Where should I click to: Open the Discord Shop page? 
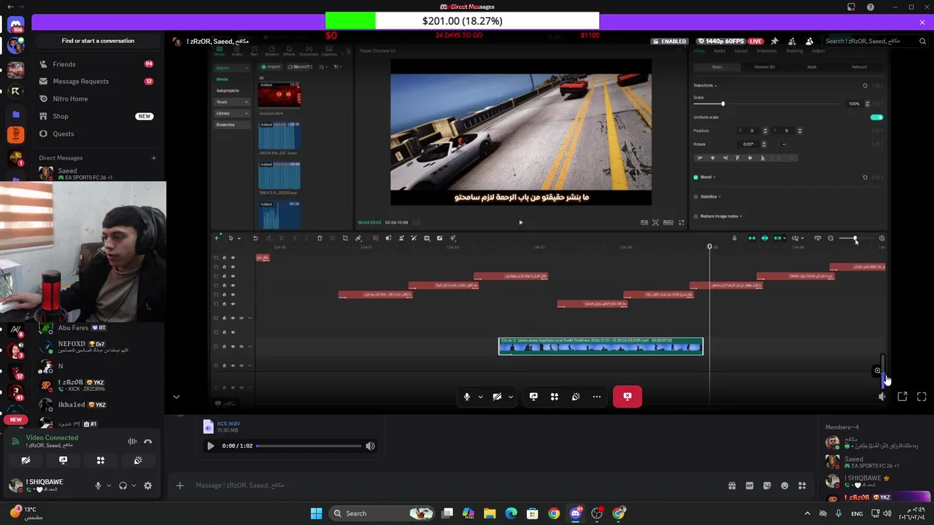pyautogui.click(x=98, y=117)
